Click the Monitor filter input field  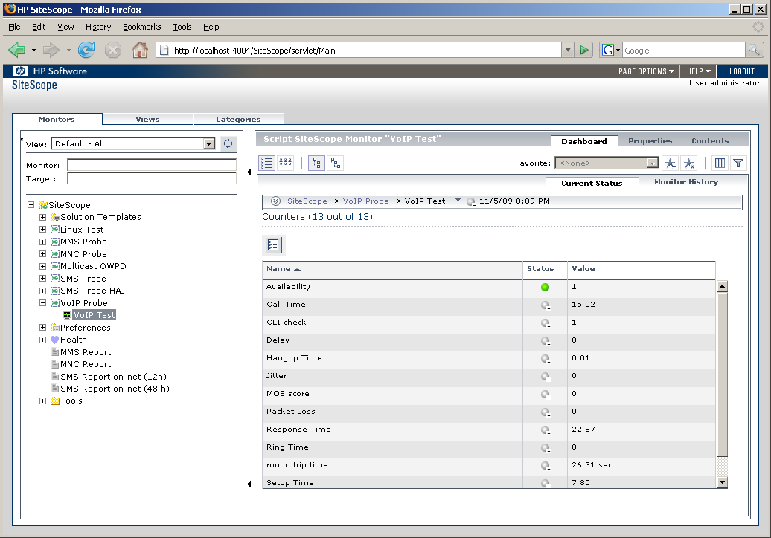point(152,165)
